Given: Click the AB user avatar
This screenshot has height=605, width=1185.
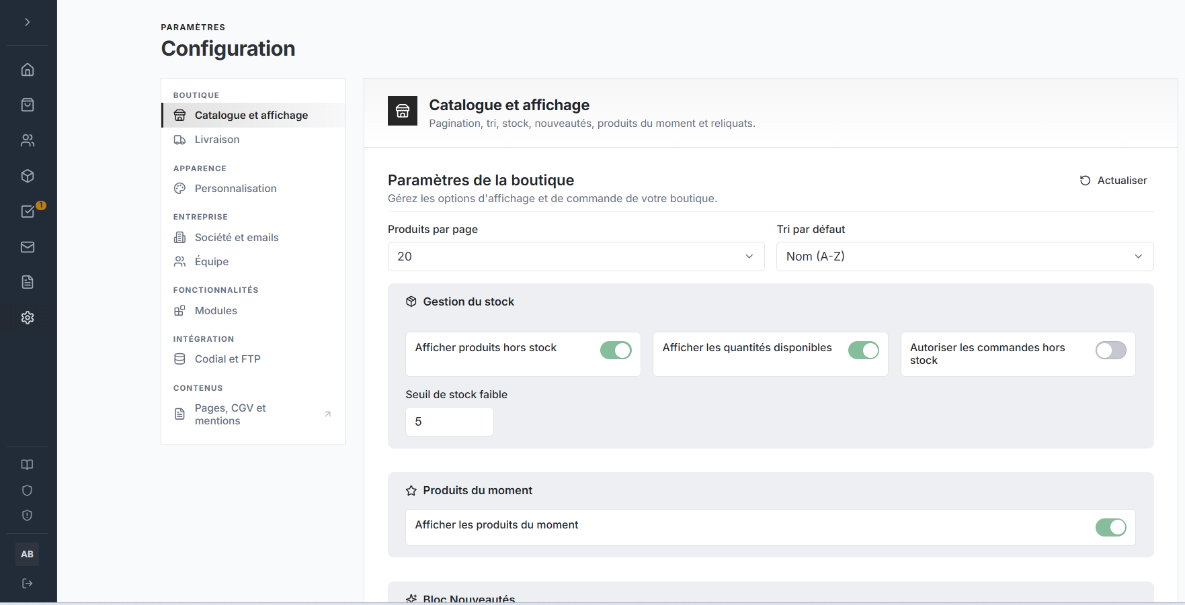Looking at the screenshot, I should coord(27,554).
